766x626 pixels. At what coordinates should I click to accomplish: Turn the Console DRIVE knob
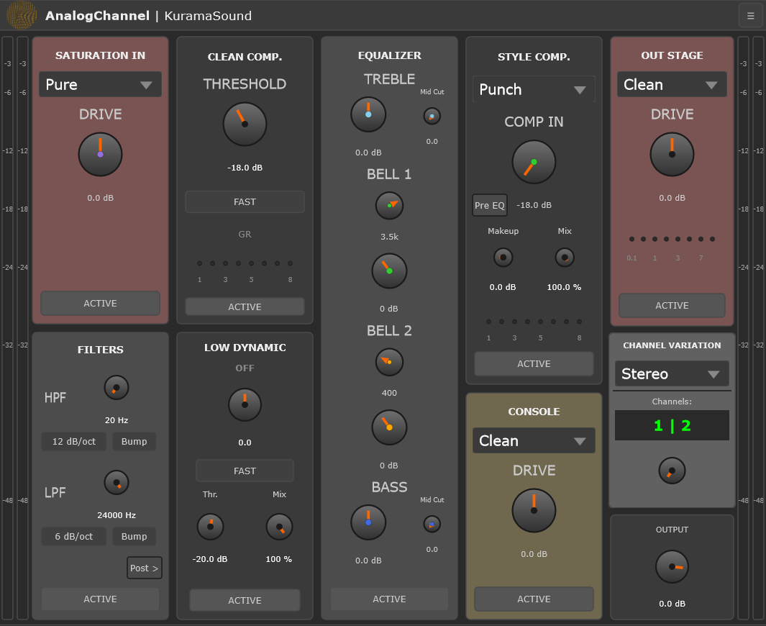(x=534, y=511)
